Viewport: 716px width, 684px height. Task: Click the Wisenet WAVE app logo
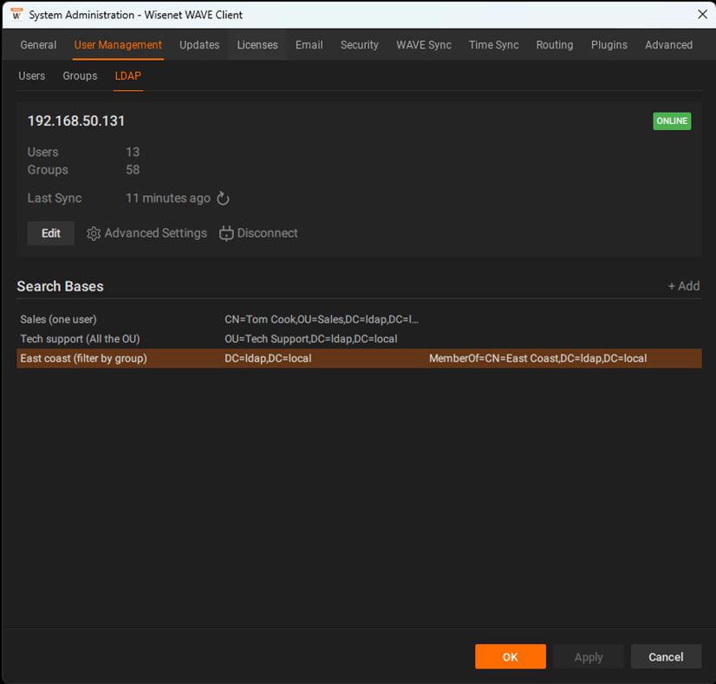tap(16, 15)
